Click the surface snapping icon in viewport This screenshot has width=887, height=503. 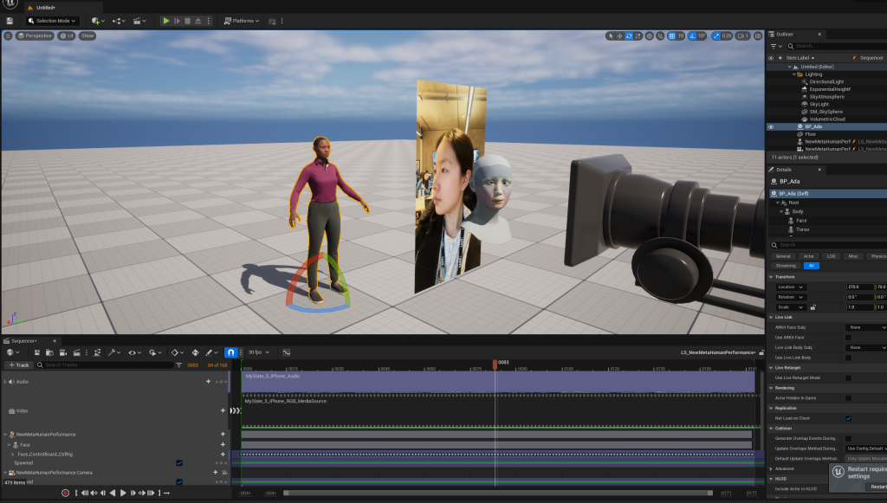click(x=660, y=35)
